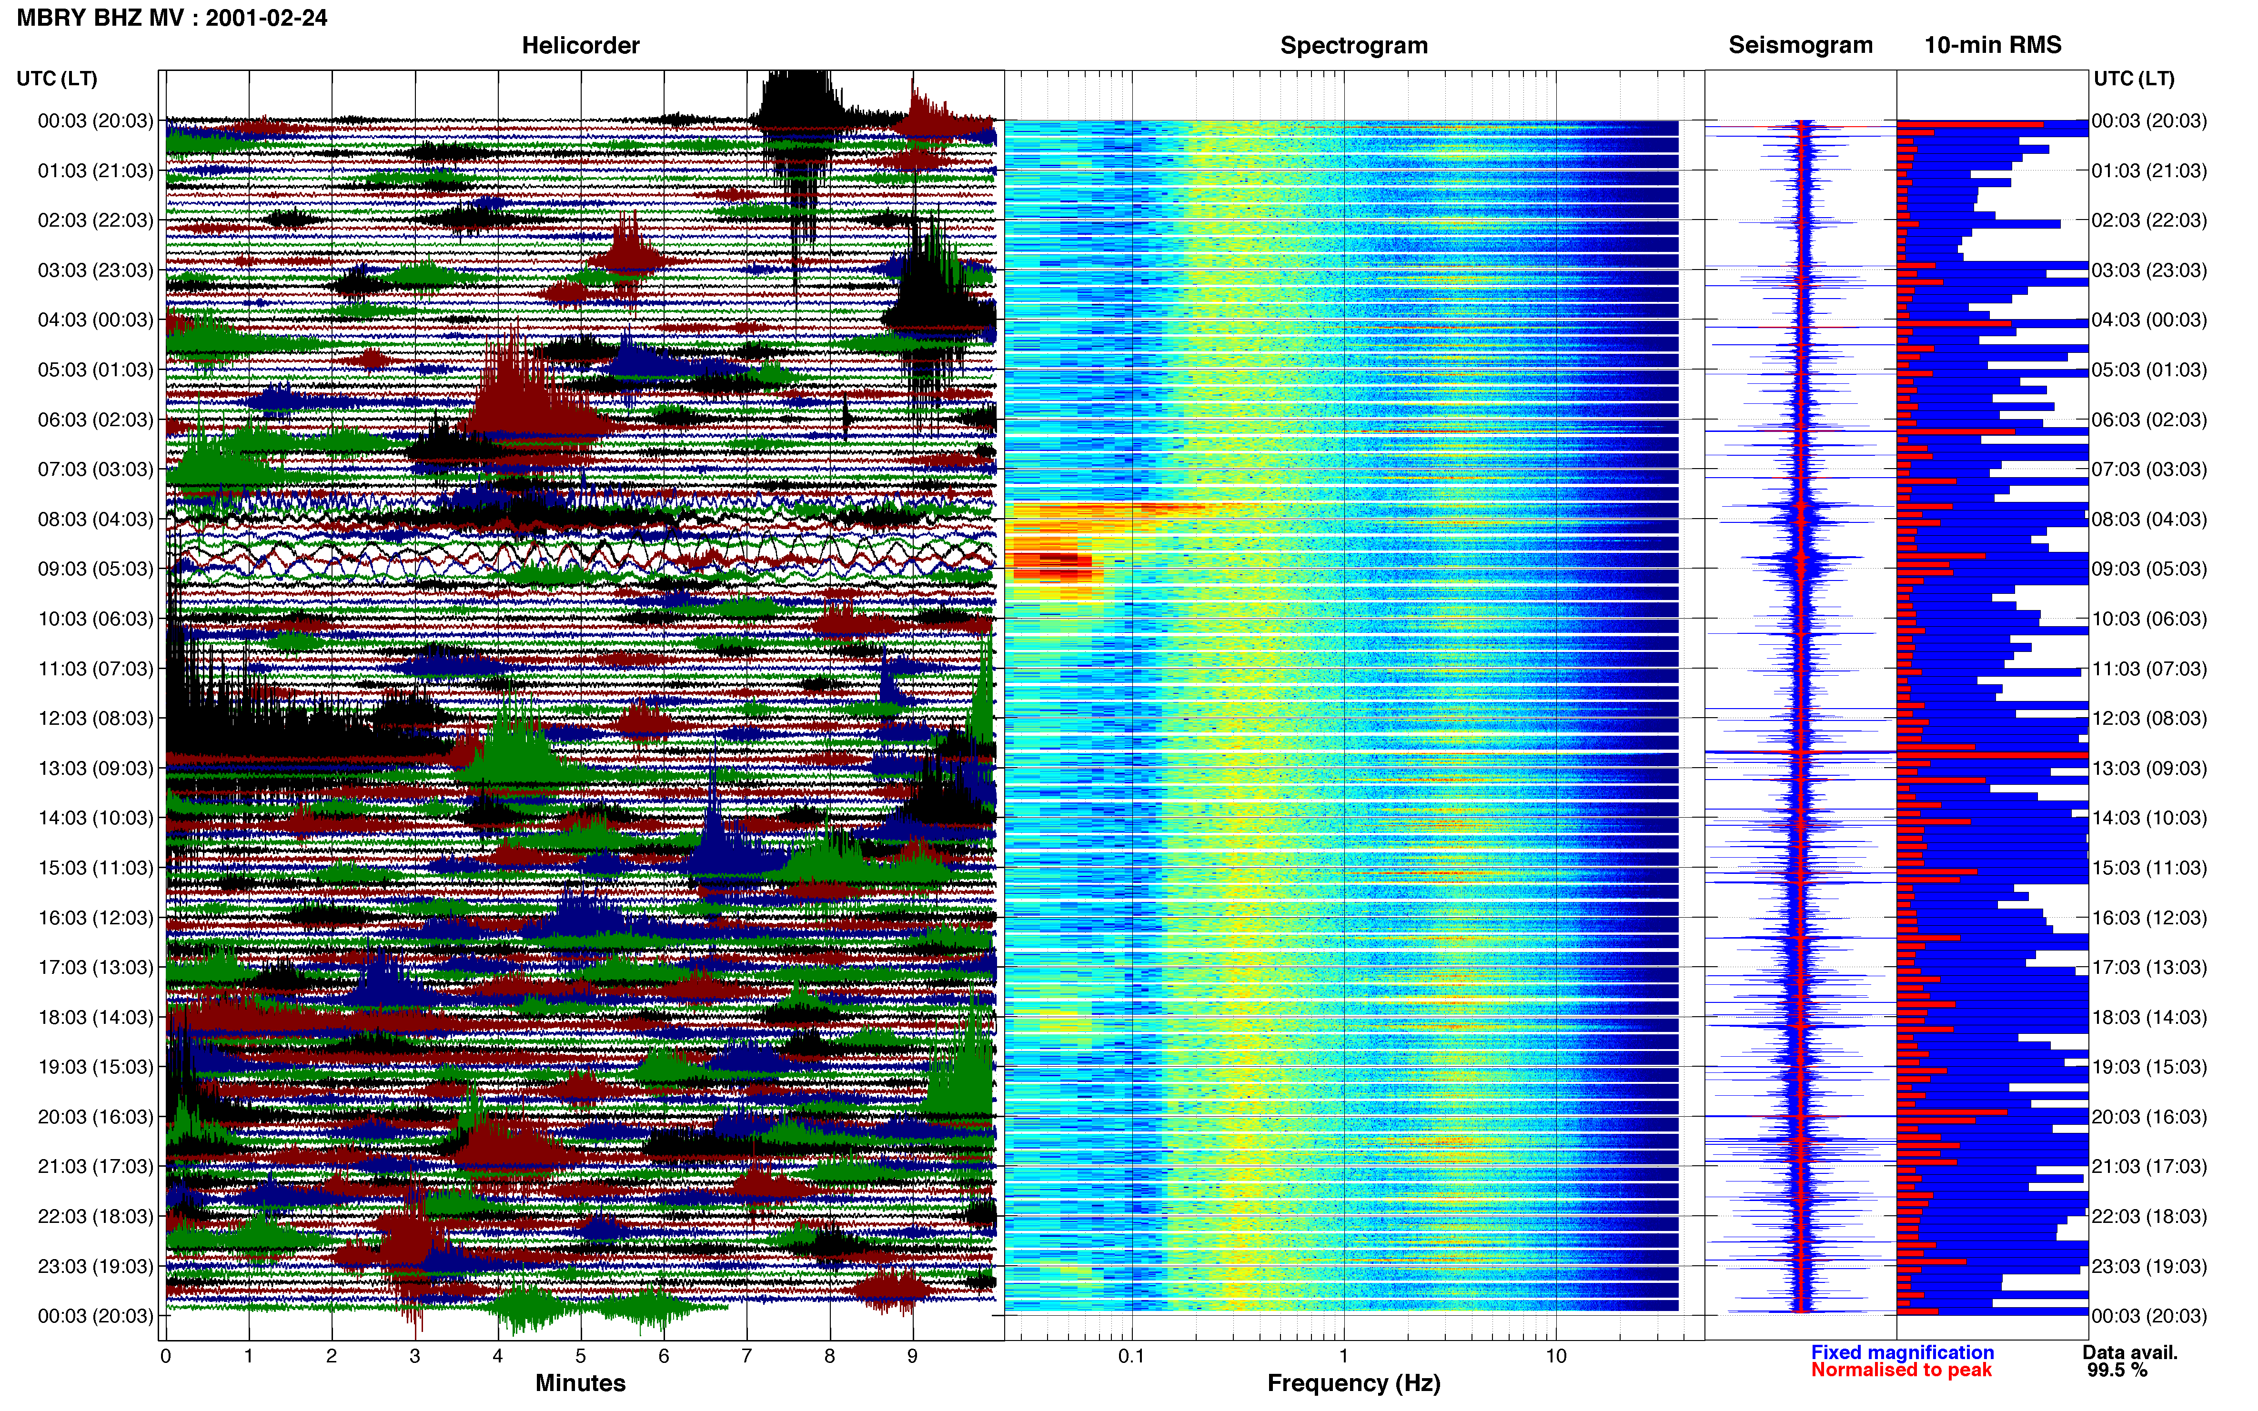Select the left time label '19:03 (15:03)'
Viewport: 2258px width, 1411px height.
(x=95, y=1067)
